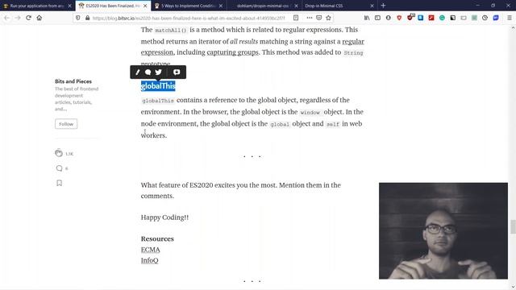Image resolution: width=516 pixels, height=290 pixels.
Task: Click the purple-blue extension icon
Action: click(496, 18)
